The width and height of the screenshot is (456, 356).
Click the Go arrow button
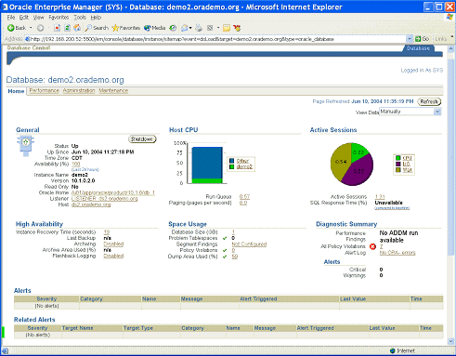click(x=422, y=39)
